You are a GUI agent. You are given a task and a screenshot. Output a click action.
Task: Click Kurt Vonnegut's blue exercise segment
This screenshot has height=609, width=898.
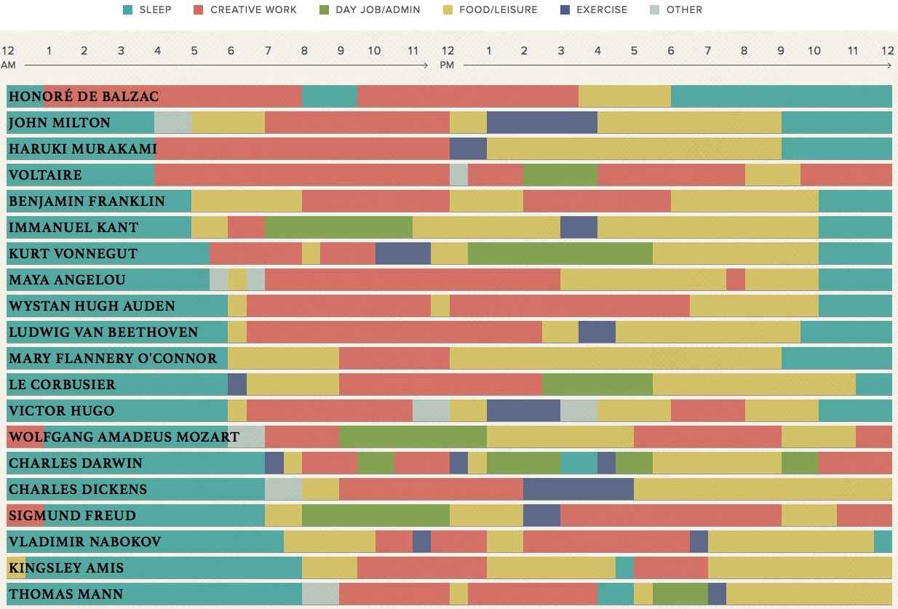[403, 253]
